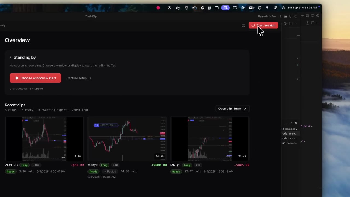Screen dimensions: 350x197
Task: Open the 44:50 MNQ1! clip thumbnail
Action: click(x=127, y=138)
